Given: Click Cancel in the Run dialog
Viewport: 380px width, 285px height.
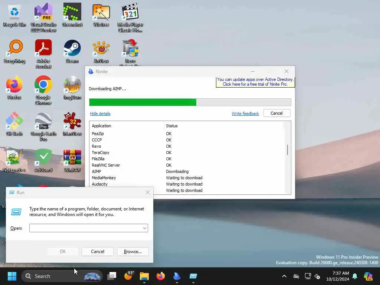Looking at the screenshot, I should (98, 252).
